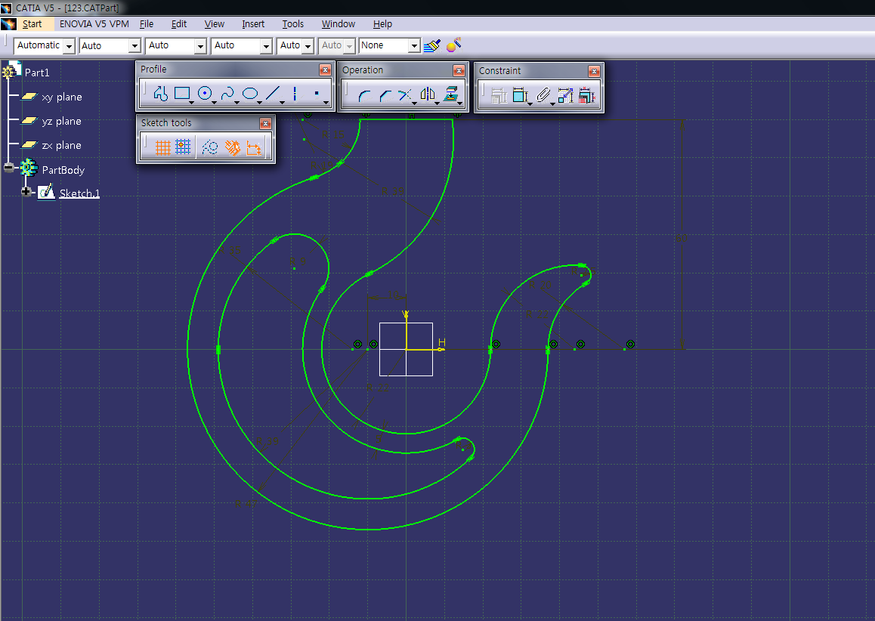The height and width of the screenshot is (621, 875).
Task: Select the Profile polyline tool
Action: point(159,94)
